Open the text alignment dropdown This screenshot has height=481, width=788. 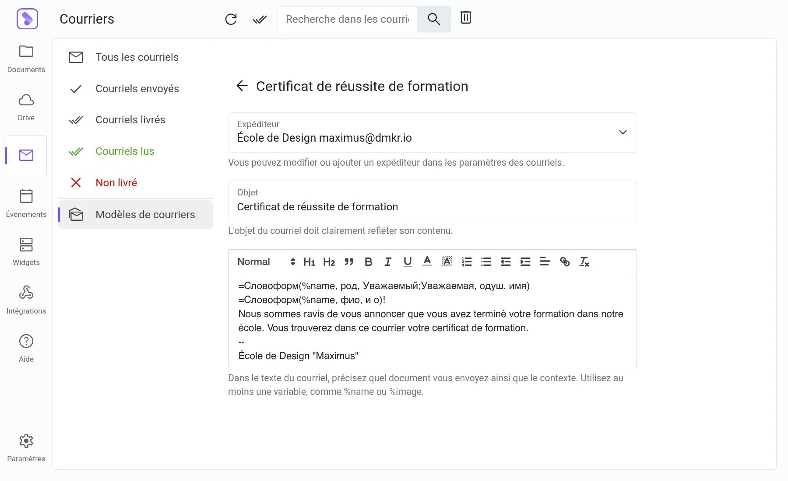point(545,261)
